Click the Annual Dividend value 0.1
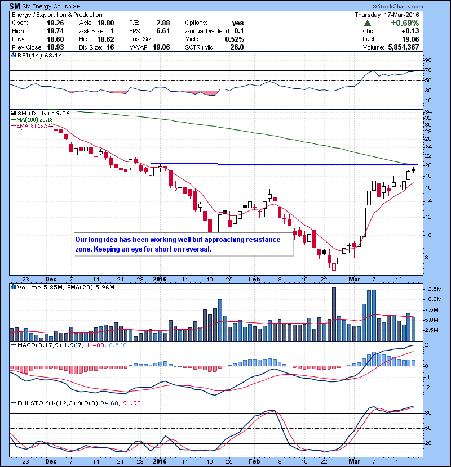451x467 pixels. (x=239, y=31)
